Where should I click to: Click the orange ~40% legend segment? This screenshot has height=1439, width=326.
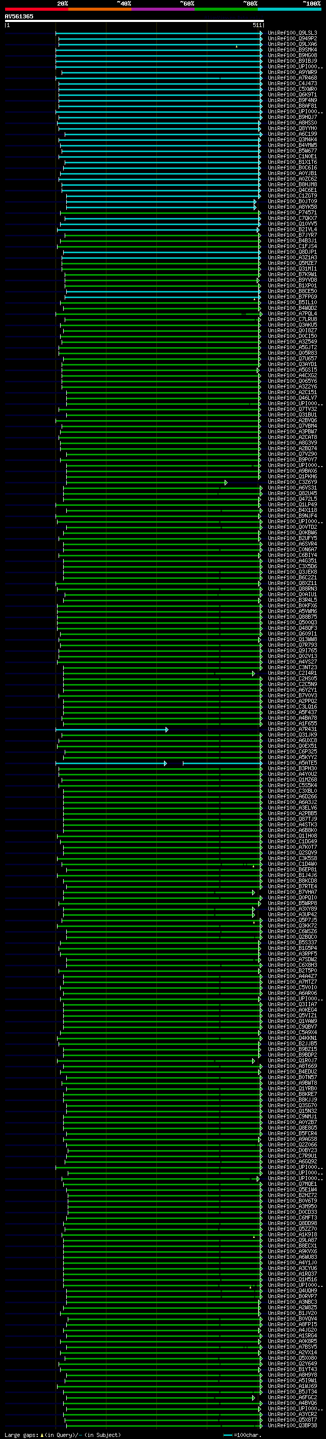click(100, 9)
